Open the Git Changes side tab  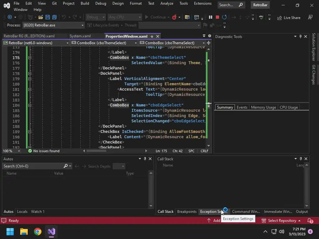pos(314,75)
